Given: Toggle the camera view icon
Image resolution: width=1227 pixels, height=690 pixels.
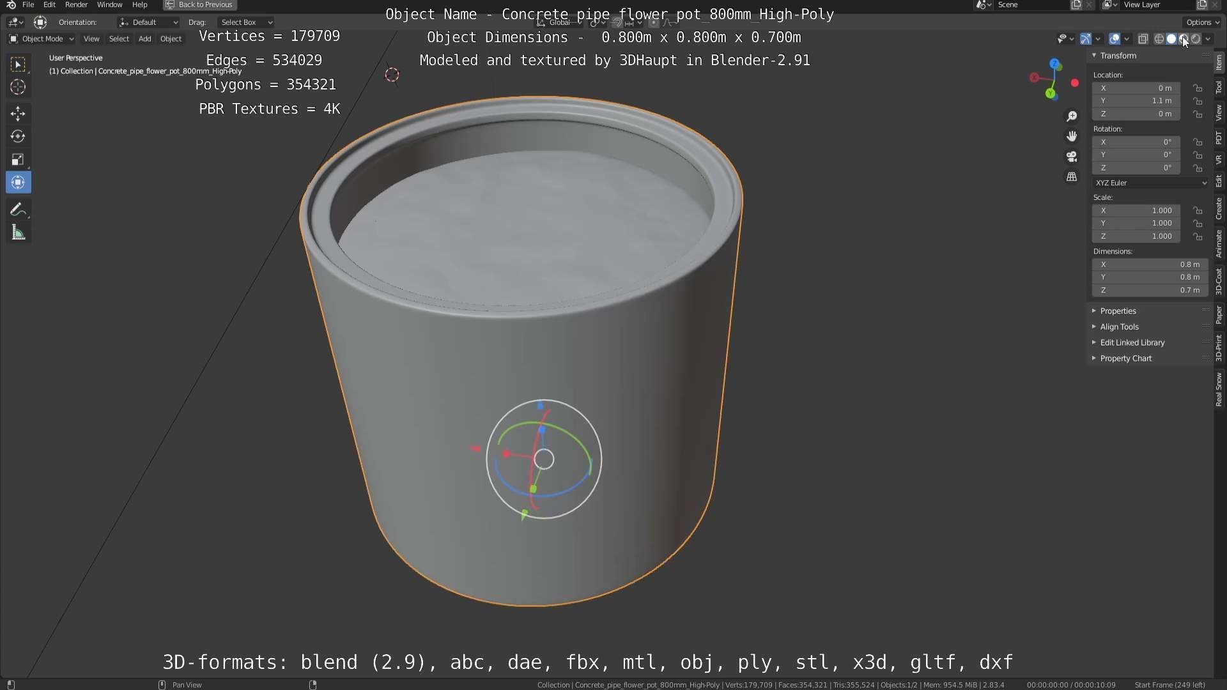Looking at the screenshot, I should coord(1072,157).
